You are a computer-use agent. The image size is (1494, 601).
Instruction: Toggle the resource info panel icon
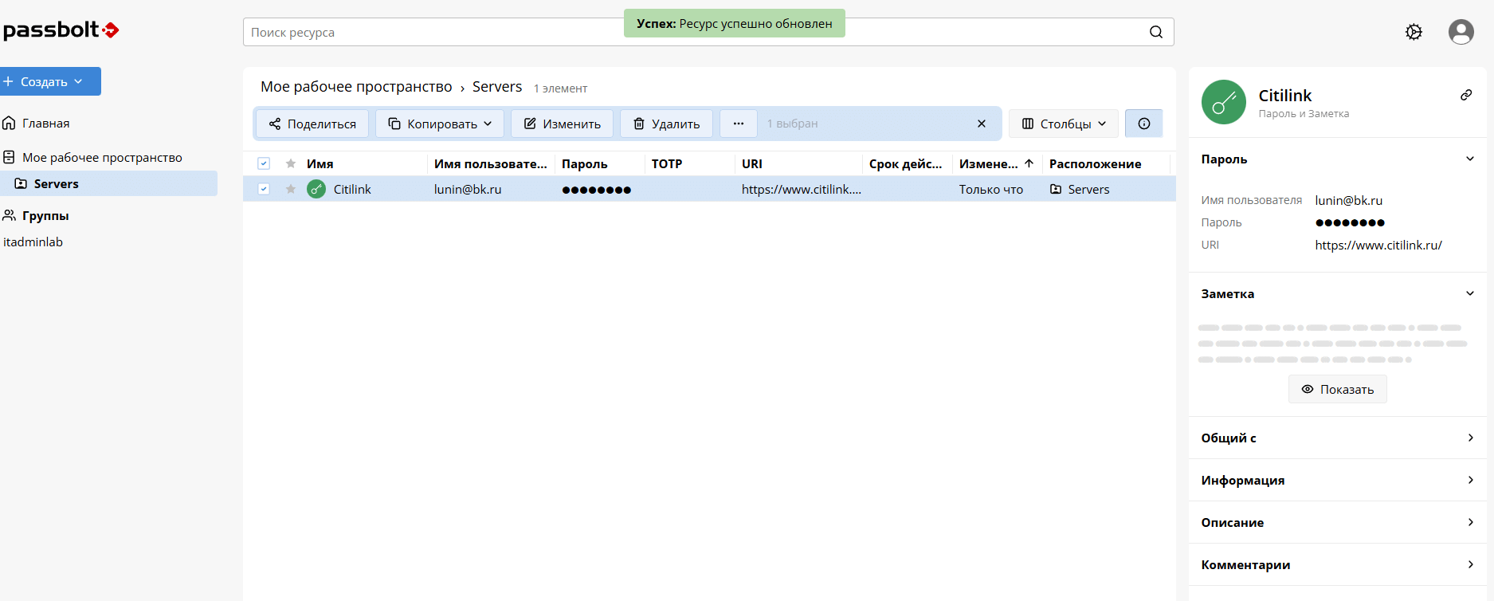pyautogui.click(x=1143, y=124)
